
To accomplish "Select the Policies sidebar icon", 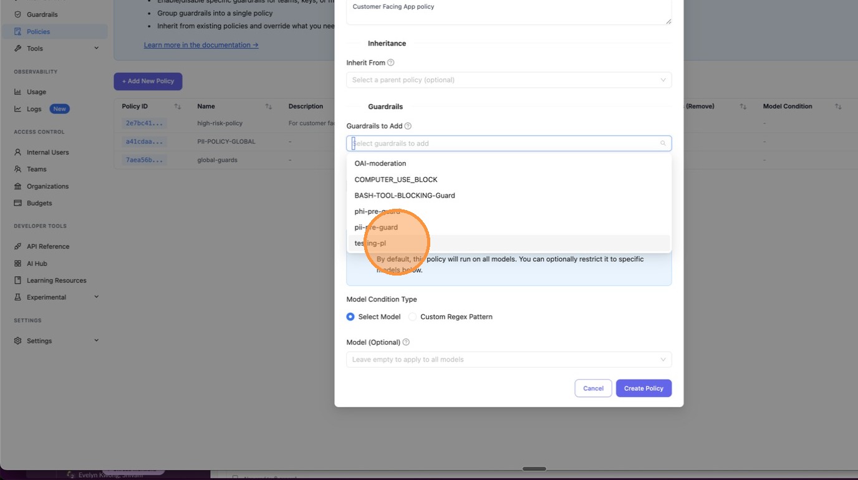I will [17, 31].
